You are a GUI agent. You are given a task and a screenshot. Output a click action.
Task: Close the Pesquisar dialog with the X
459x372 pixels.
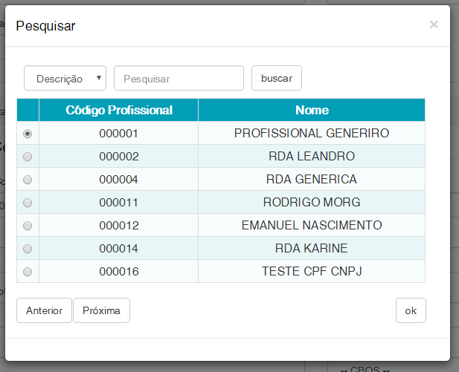434,25
